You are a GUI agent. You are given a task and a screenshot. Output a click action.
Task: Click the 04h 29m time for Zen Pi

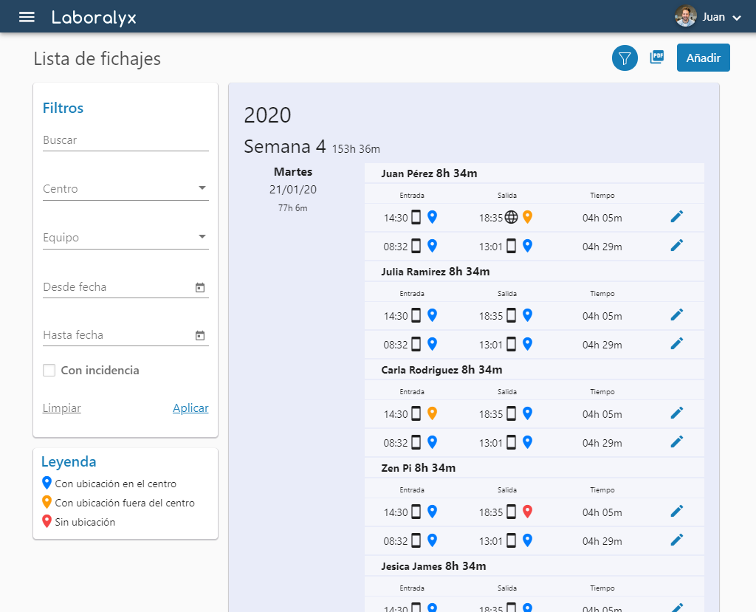[x=602, y=541]
